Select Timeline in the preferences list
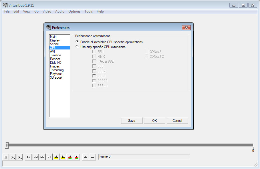The width and height of the screenshot is (260, 169). click(59, 55)
